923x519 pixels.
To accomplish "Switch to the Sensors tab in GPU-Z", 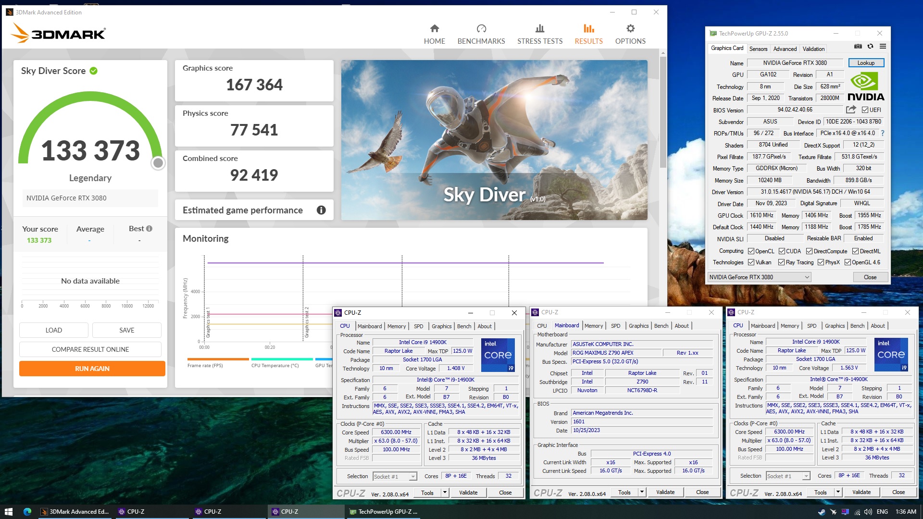I will pos(758,49).
